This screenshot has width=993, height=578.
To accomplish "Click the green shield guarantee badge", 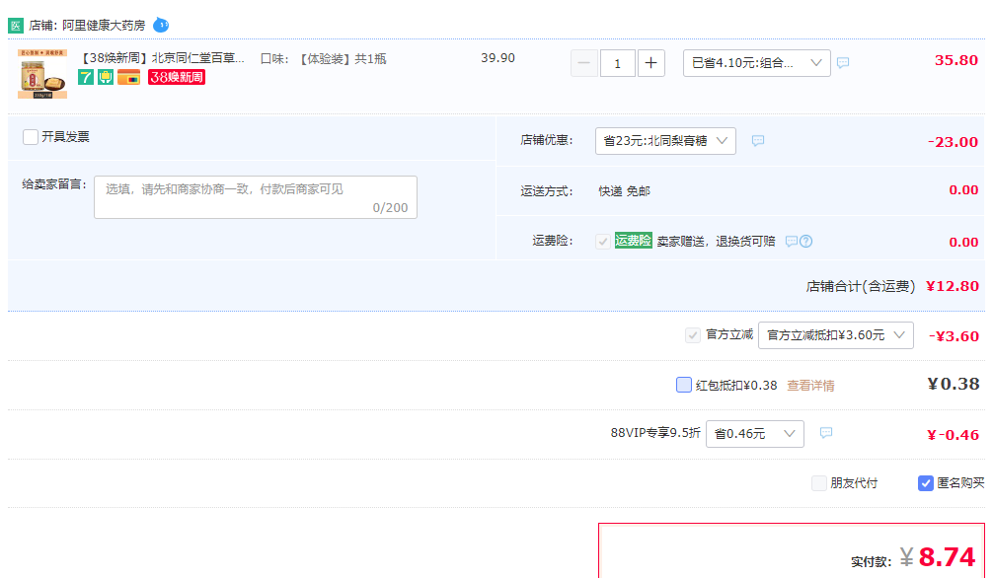I will (x=106, y=77).
